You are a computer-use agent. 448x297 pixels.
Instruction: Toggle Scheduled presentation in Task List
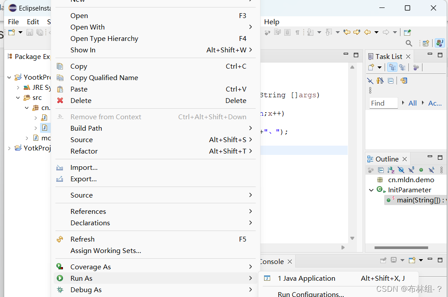(403, 67)
